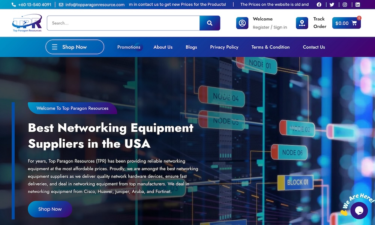375x225 pixels.
Task: Click the magnifier search button
Action: (210, 23)
